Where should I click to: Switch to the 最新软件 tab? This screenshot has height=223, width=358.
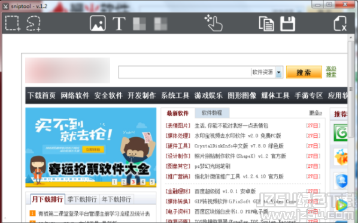178,113
